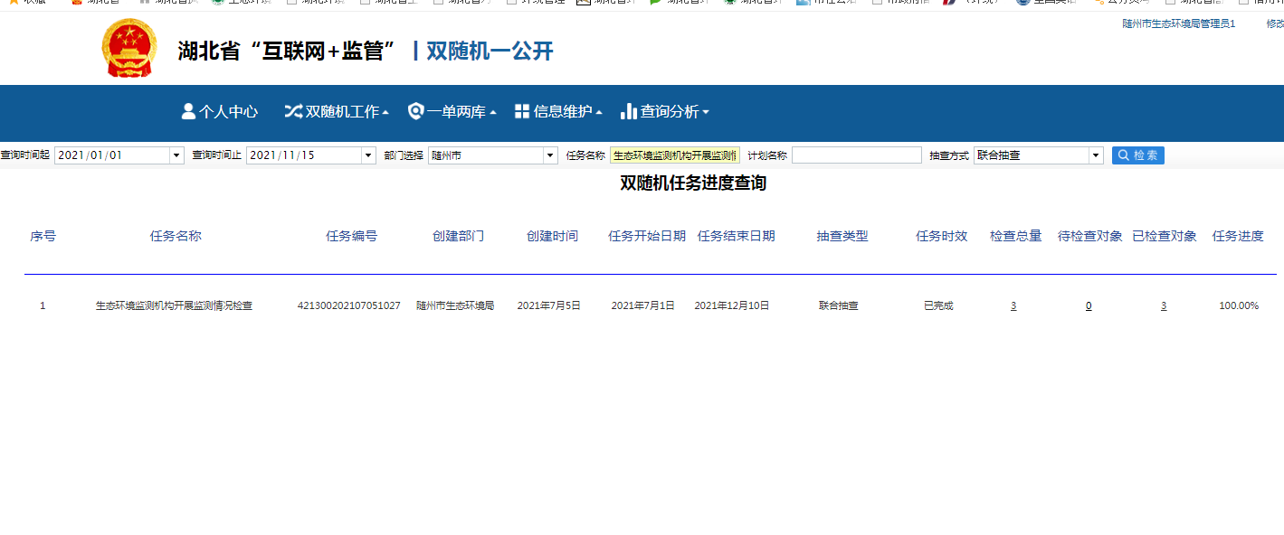
Task: Click the shield icon beside 一单两库
Action: [x=415, y=111]
